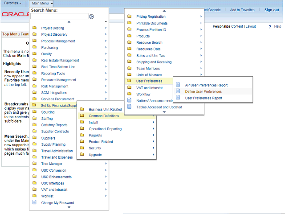Open Product Related submenu entry

click(x=101, y=142)
